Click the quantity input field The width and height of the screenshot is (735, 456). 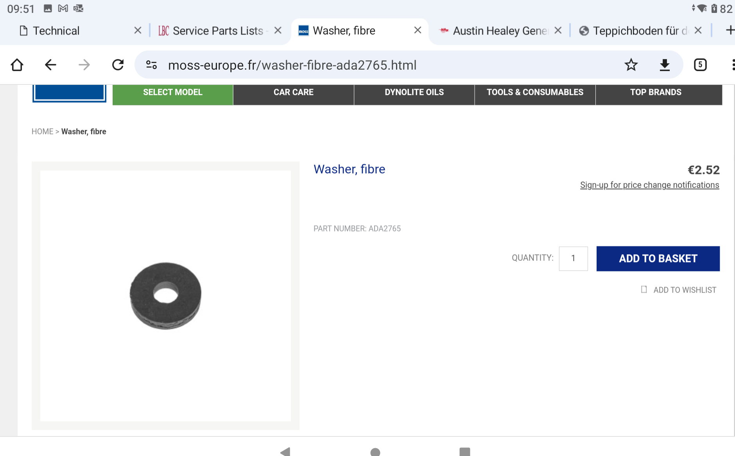[x=573, y=259]
